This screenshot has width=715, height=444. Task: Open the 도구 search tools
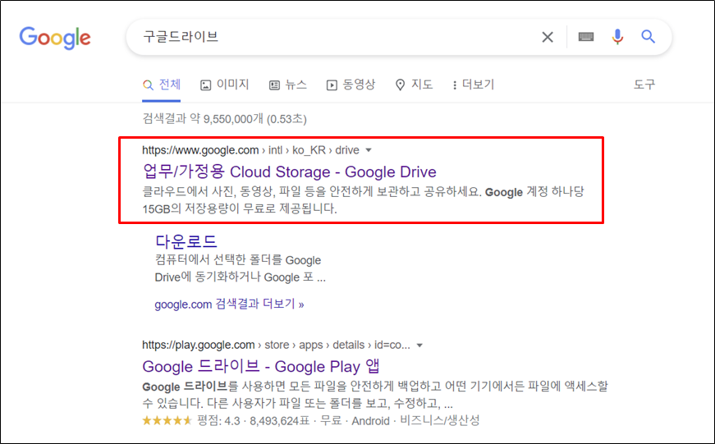644,85
